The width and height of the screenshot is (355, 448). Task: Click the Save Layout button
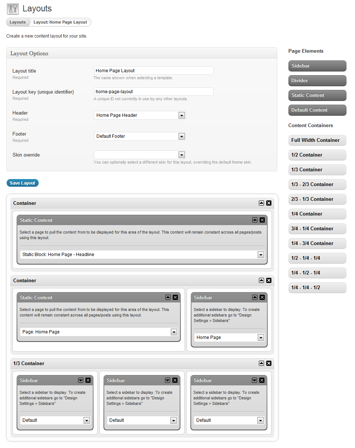click(x=22, y=183)
